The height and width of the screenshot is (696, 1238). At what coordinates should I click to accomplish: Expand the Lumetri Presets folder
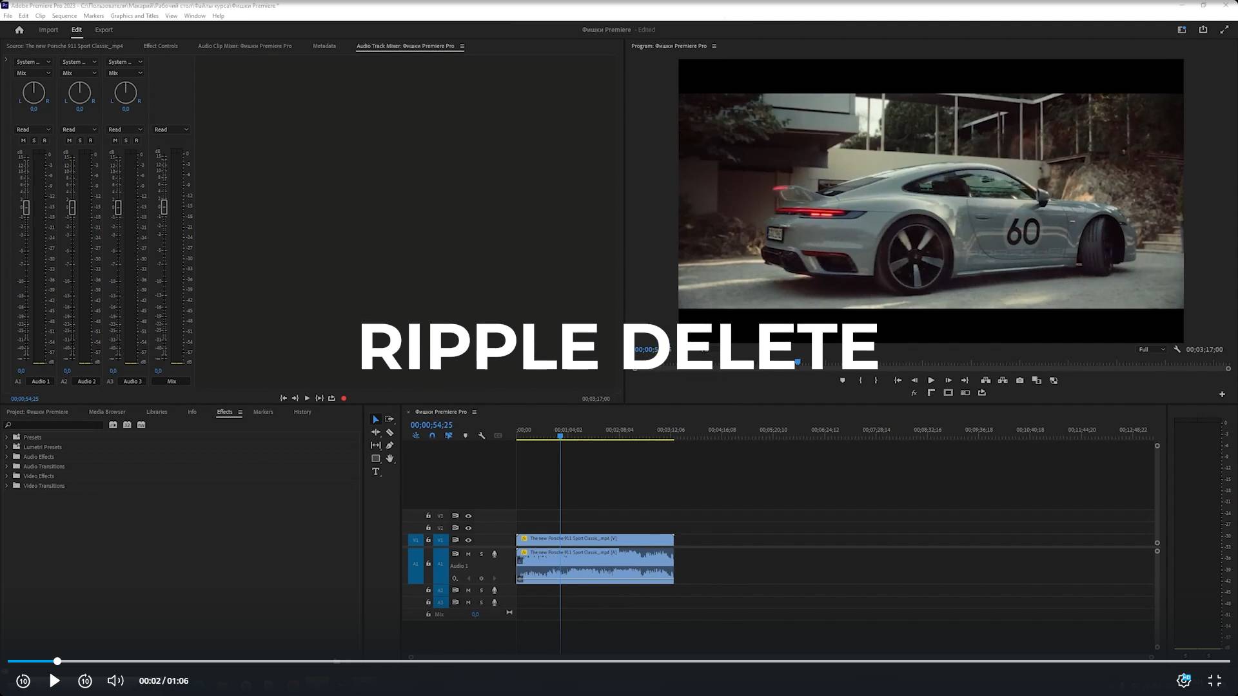point(7,447)
